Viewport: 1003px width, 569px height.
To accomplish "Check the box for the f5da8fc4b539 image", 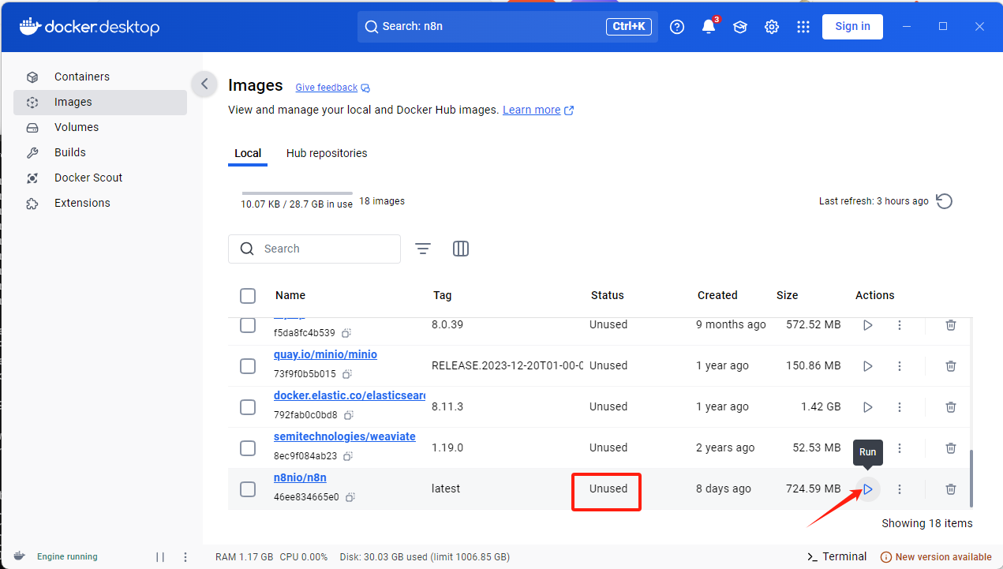I will pyautogui.click(x=248, y=325).
